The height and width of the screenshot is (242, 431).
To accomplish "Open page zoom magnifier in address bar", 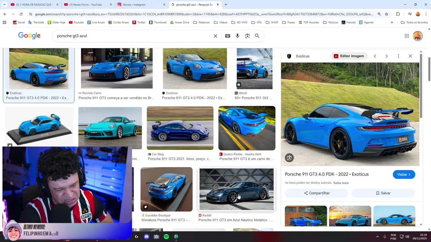I will click(x=379, y=14).
